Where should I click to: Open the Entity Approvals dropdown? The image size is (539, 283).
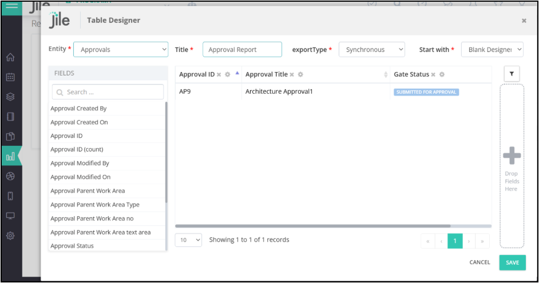121,50
